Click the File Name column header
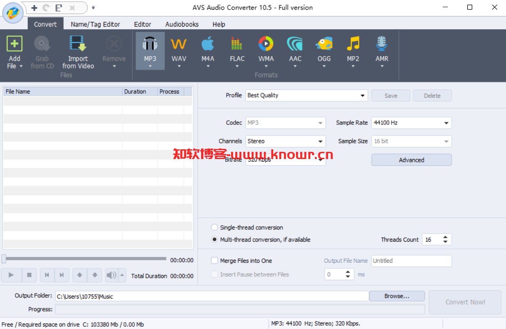This screenshot has height=329, width=506. coord(63,92)
